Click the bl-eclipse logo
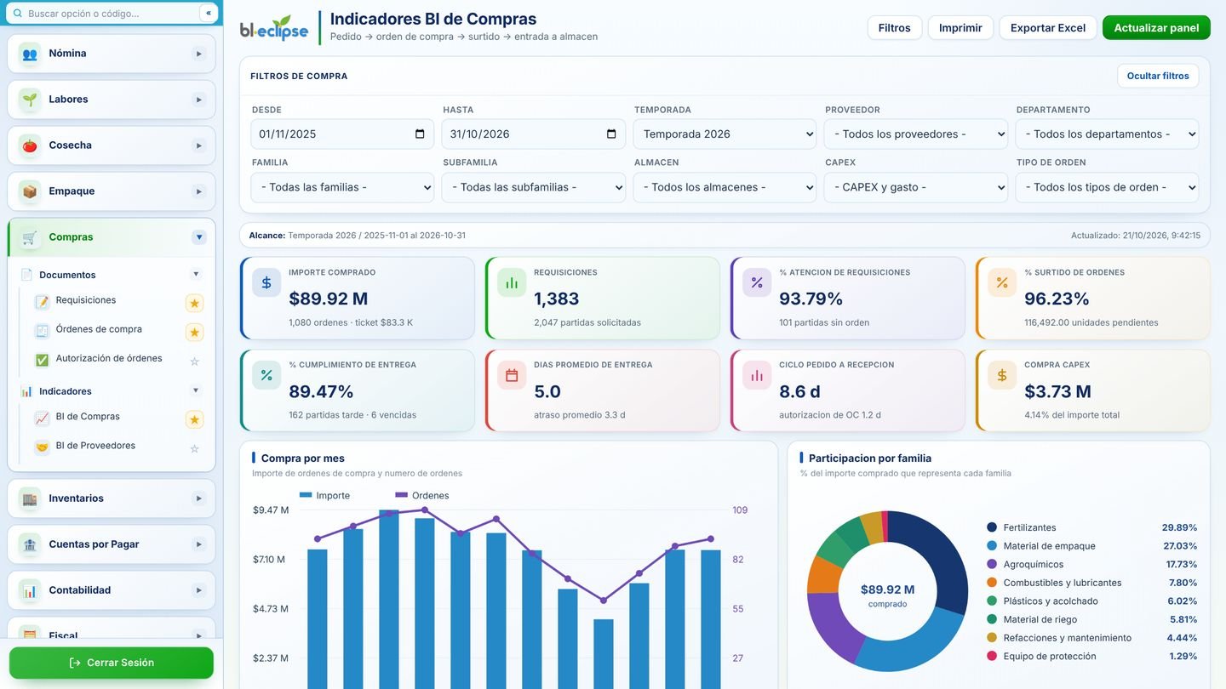The height and width of the screenshot is (689, 1226). pos(274,28)
